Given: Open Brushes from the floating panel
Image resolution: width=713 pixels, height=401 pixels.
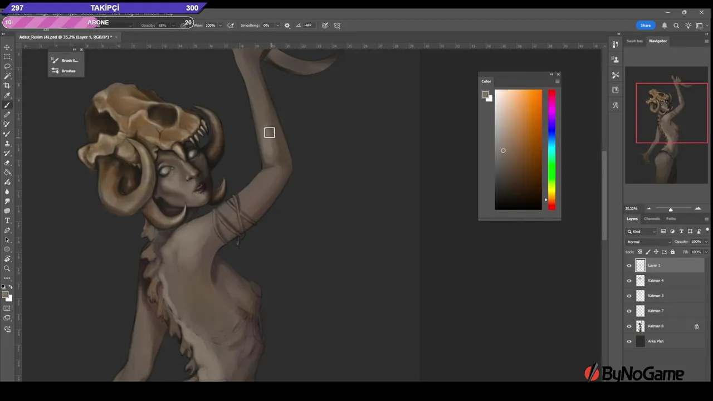Looking at the screenshot, I should click(65, 71).
